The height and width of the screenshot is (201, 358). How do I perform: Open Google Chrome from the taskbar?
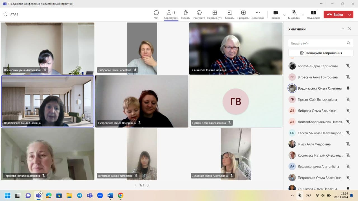coord(120,195)
